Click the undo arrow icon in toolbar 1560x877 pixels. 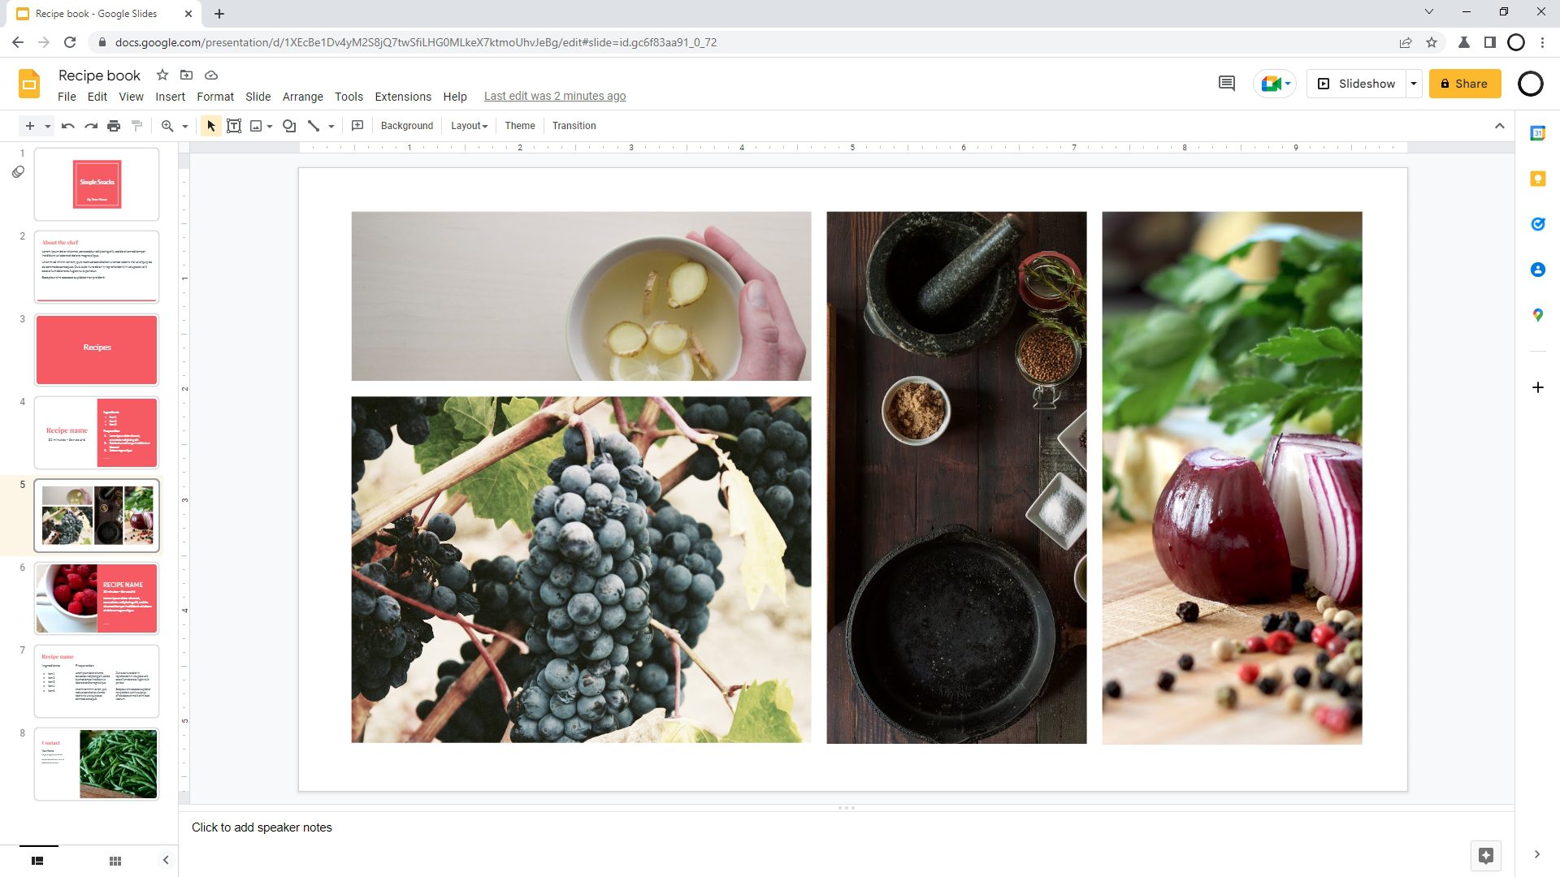[67, 125]
